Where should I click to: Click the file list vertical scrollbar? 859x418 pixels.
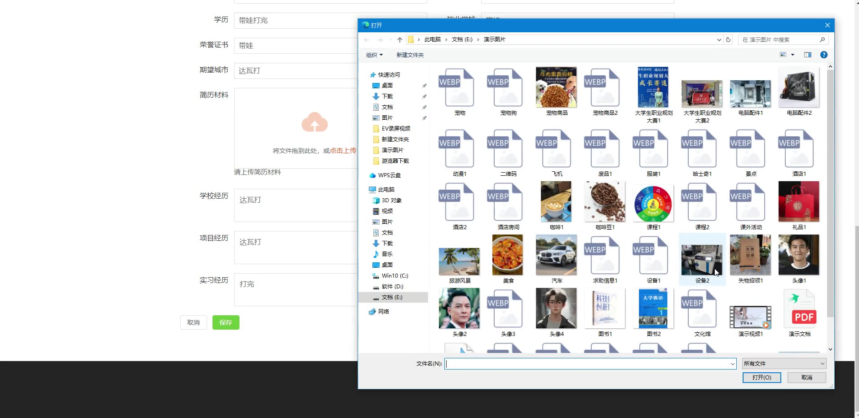pos(830,193)
